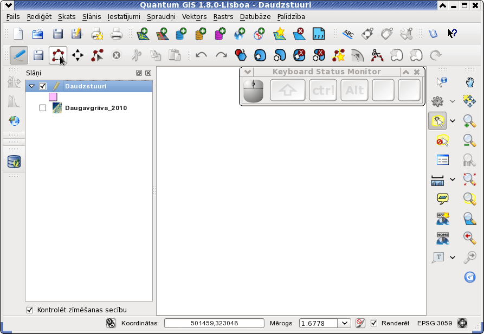This screenshot has width=484, height=334.
Task: Undo the last edit
Action: [201, 55]
